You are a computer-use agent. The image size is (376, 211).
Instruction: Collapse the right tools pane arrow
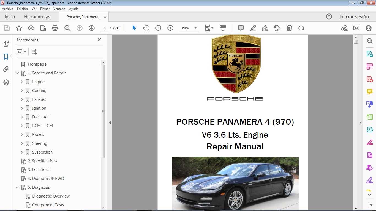[361, 123]
